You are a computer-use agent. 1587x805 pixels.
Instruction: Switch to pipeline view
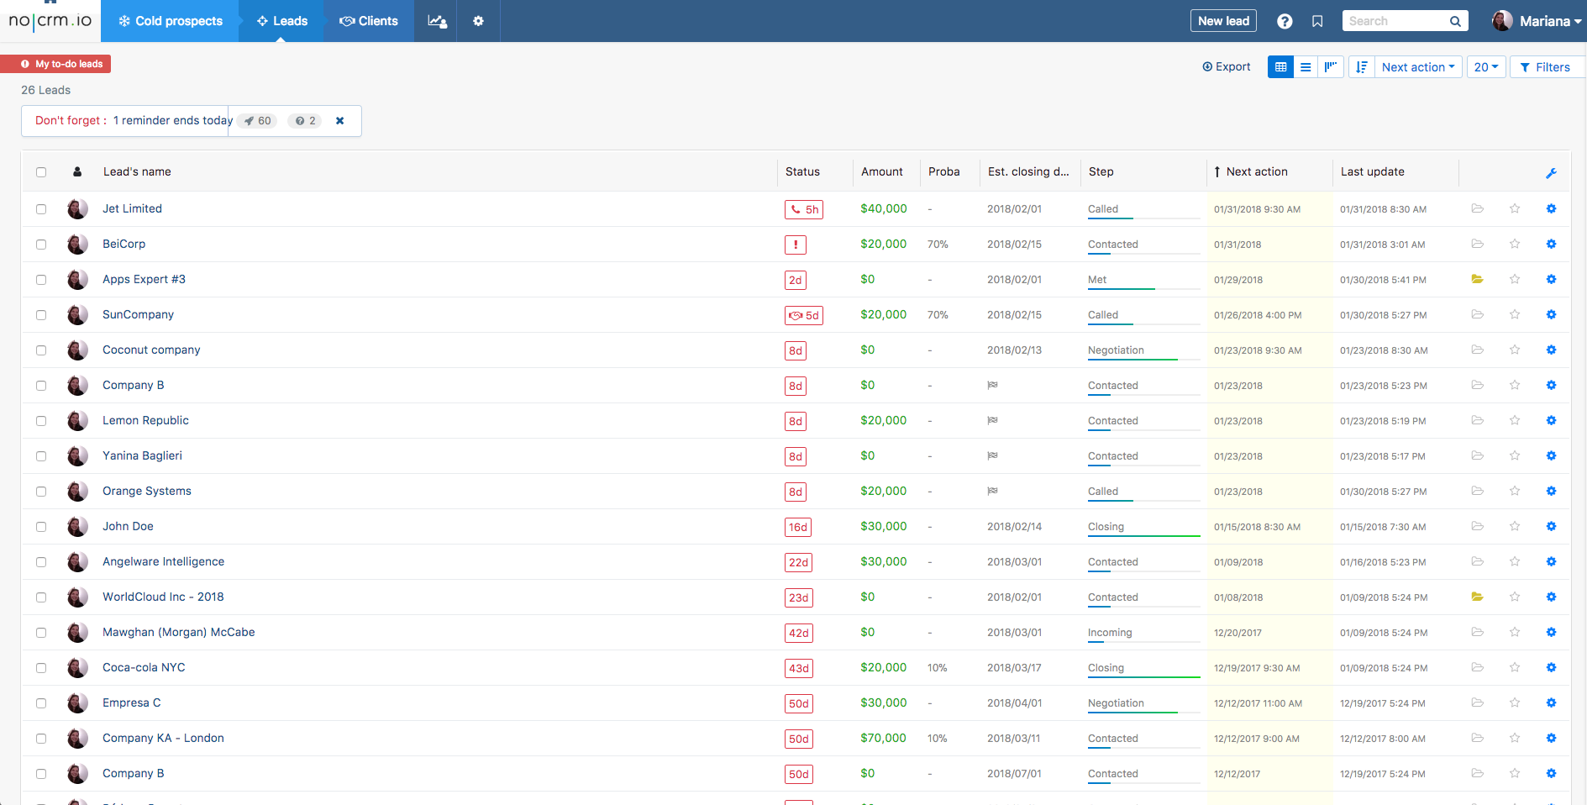pos(1331,67)
